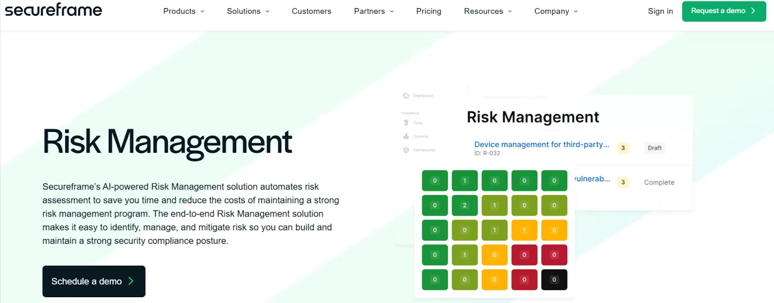The height and width of the screenshot is (303, 774).
Task: Expand the Products dropdown menu
Action: pyautogui.click(x=184, y=11)
